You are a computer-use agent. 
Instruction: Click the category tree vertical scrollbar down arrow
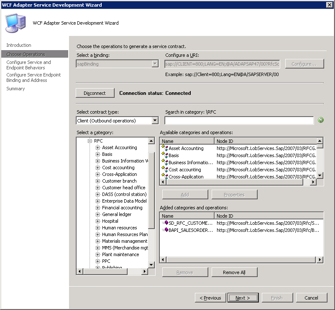click(151, 265)
